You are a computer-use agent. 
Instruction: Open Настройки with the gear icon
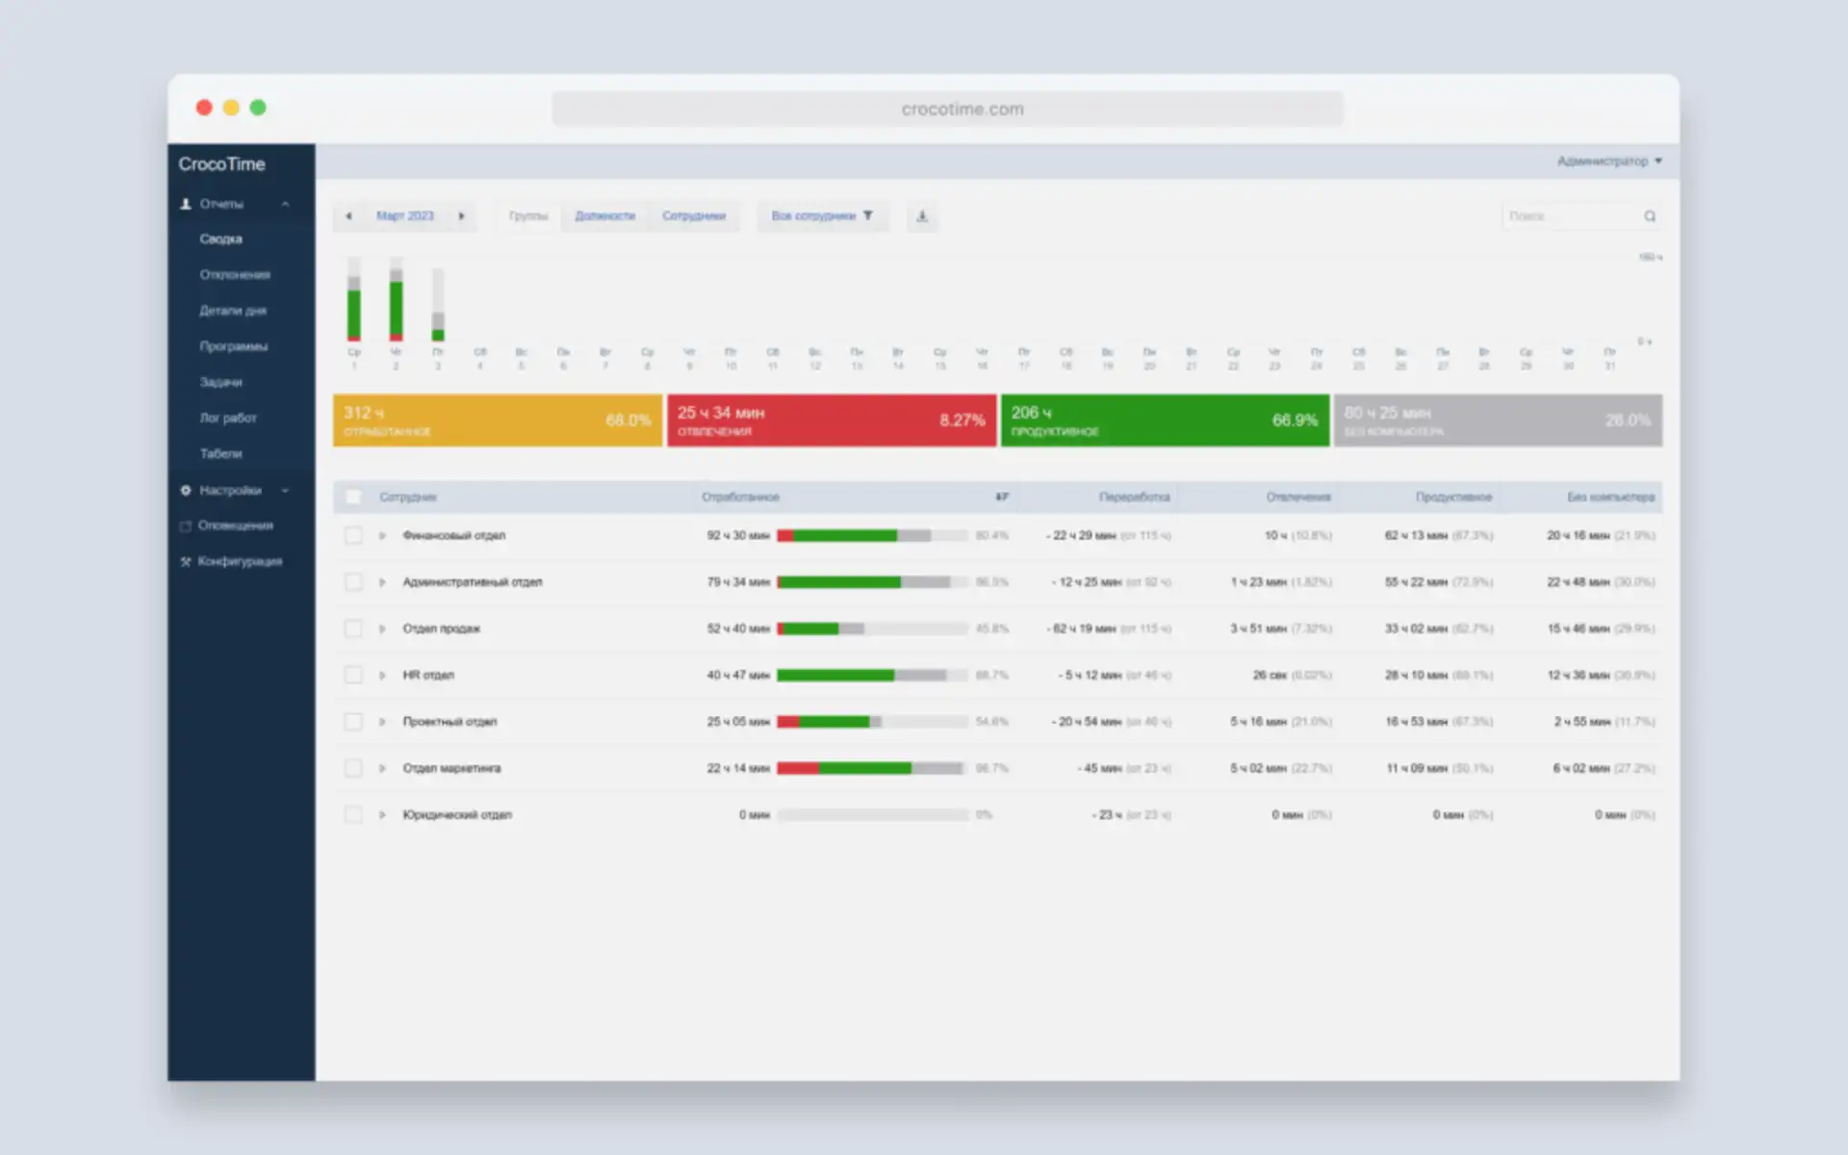click(186, 490)
